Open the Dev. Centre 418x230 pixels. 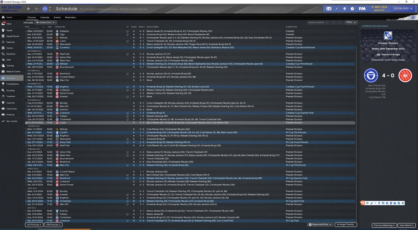coord(11,121)
